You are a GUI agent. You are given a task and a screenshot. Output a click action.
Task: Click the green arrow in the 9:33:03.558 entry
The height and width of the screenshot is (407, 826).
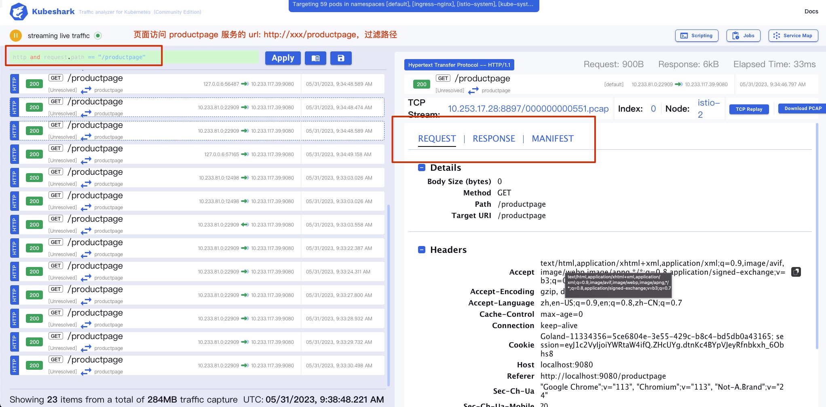(245, 225)
